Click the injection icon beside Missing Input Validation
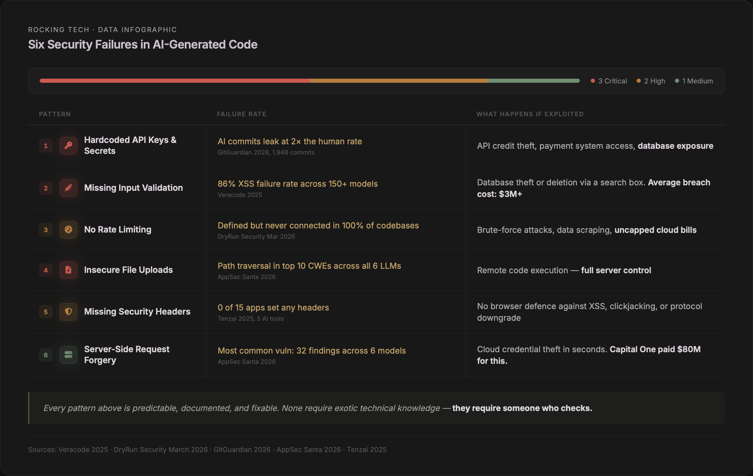This screenshot has height=476, width=753. pyautogui.click(x=68, y=188)
